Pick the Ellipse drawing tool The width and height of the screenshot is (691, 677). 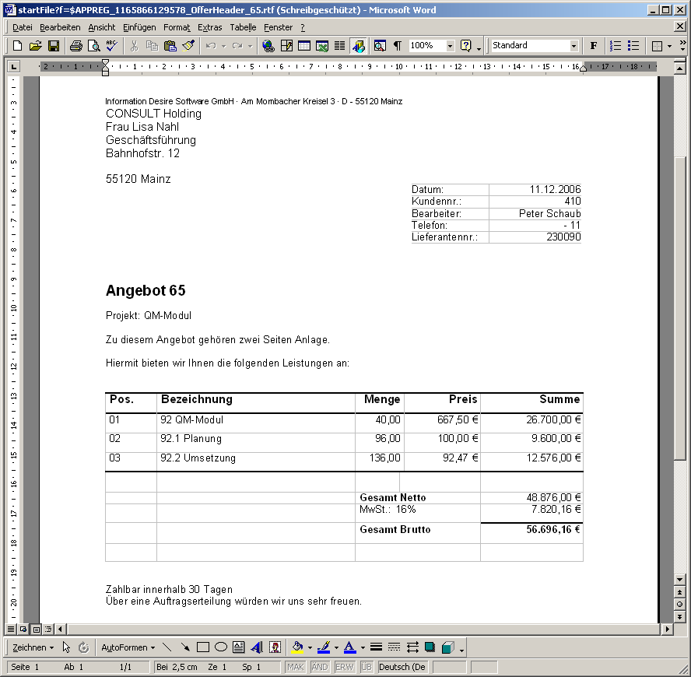[x=220, y=647]
